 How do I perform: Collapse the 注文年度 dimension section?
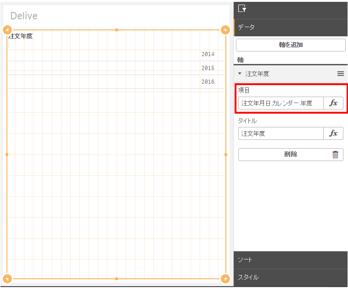(240, 74)
